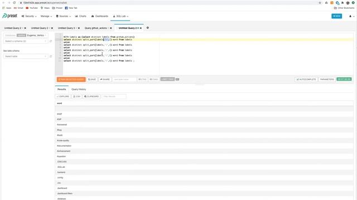Open the YouTube bookmark
The image size is (357, 200).
(x=32, y=8)
